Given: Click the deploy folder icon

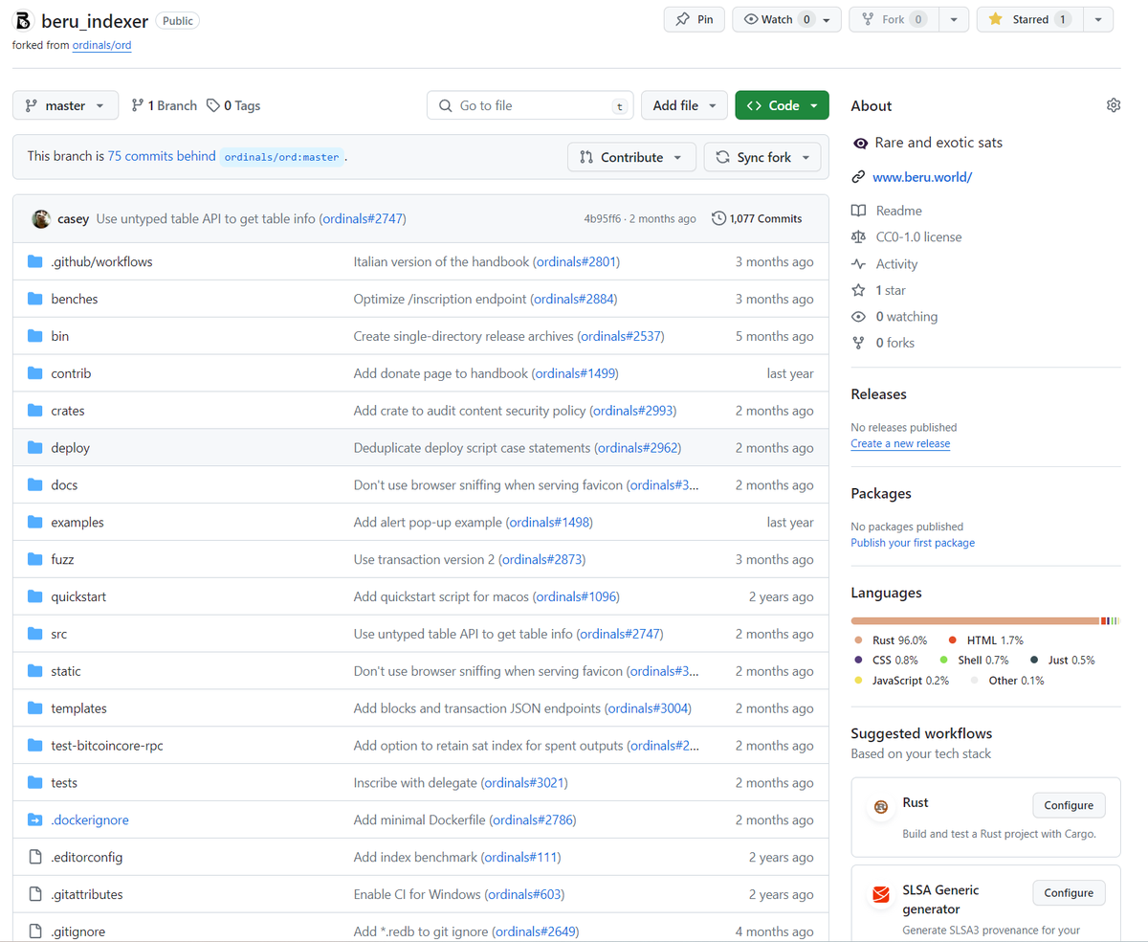Looking at the screenshot, I should click(35, 448).
